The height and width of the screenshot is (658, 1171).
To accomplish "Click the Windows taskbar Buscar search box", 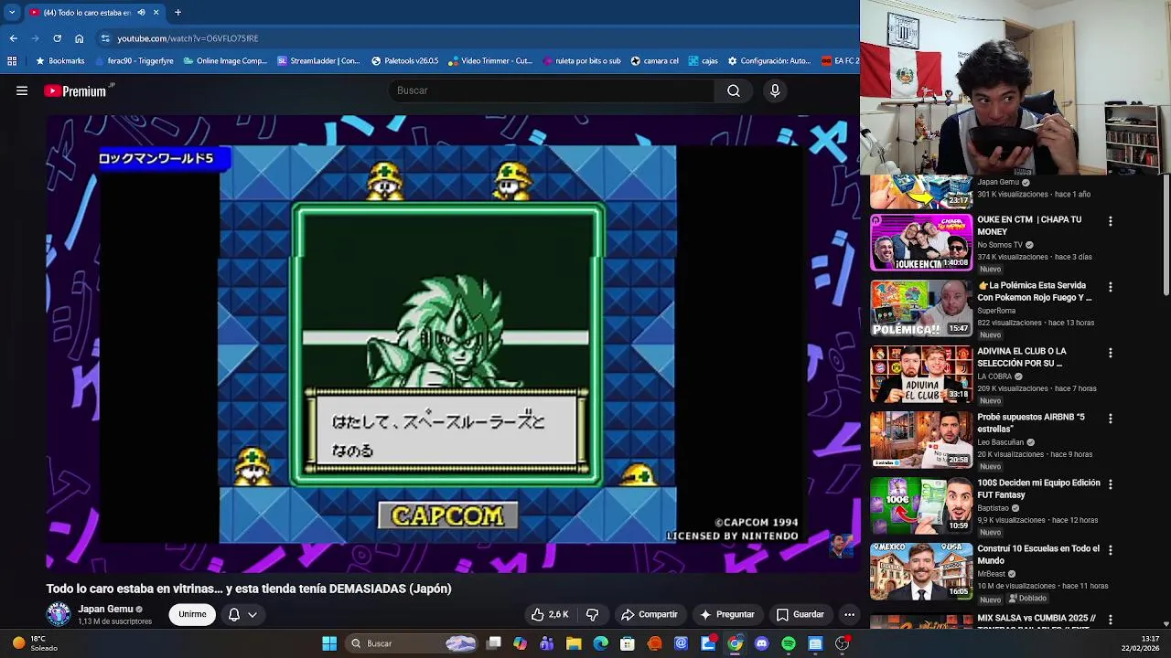I will point(412,643).
